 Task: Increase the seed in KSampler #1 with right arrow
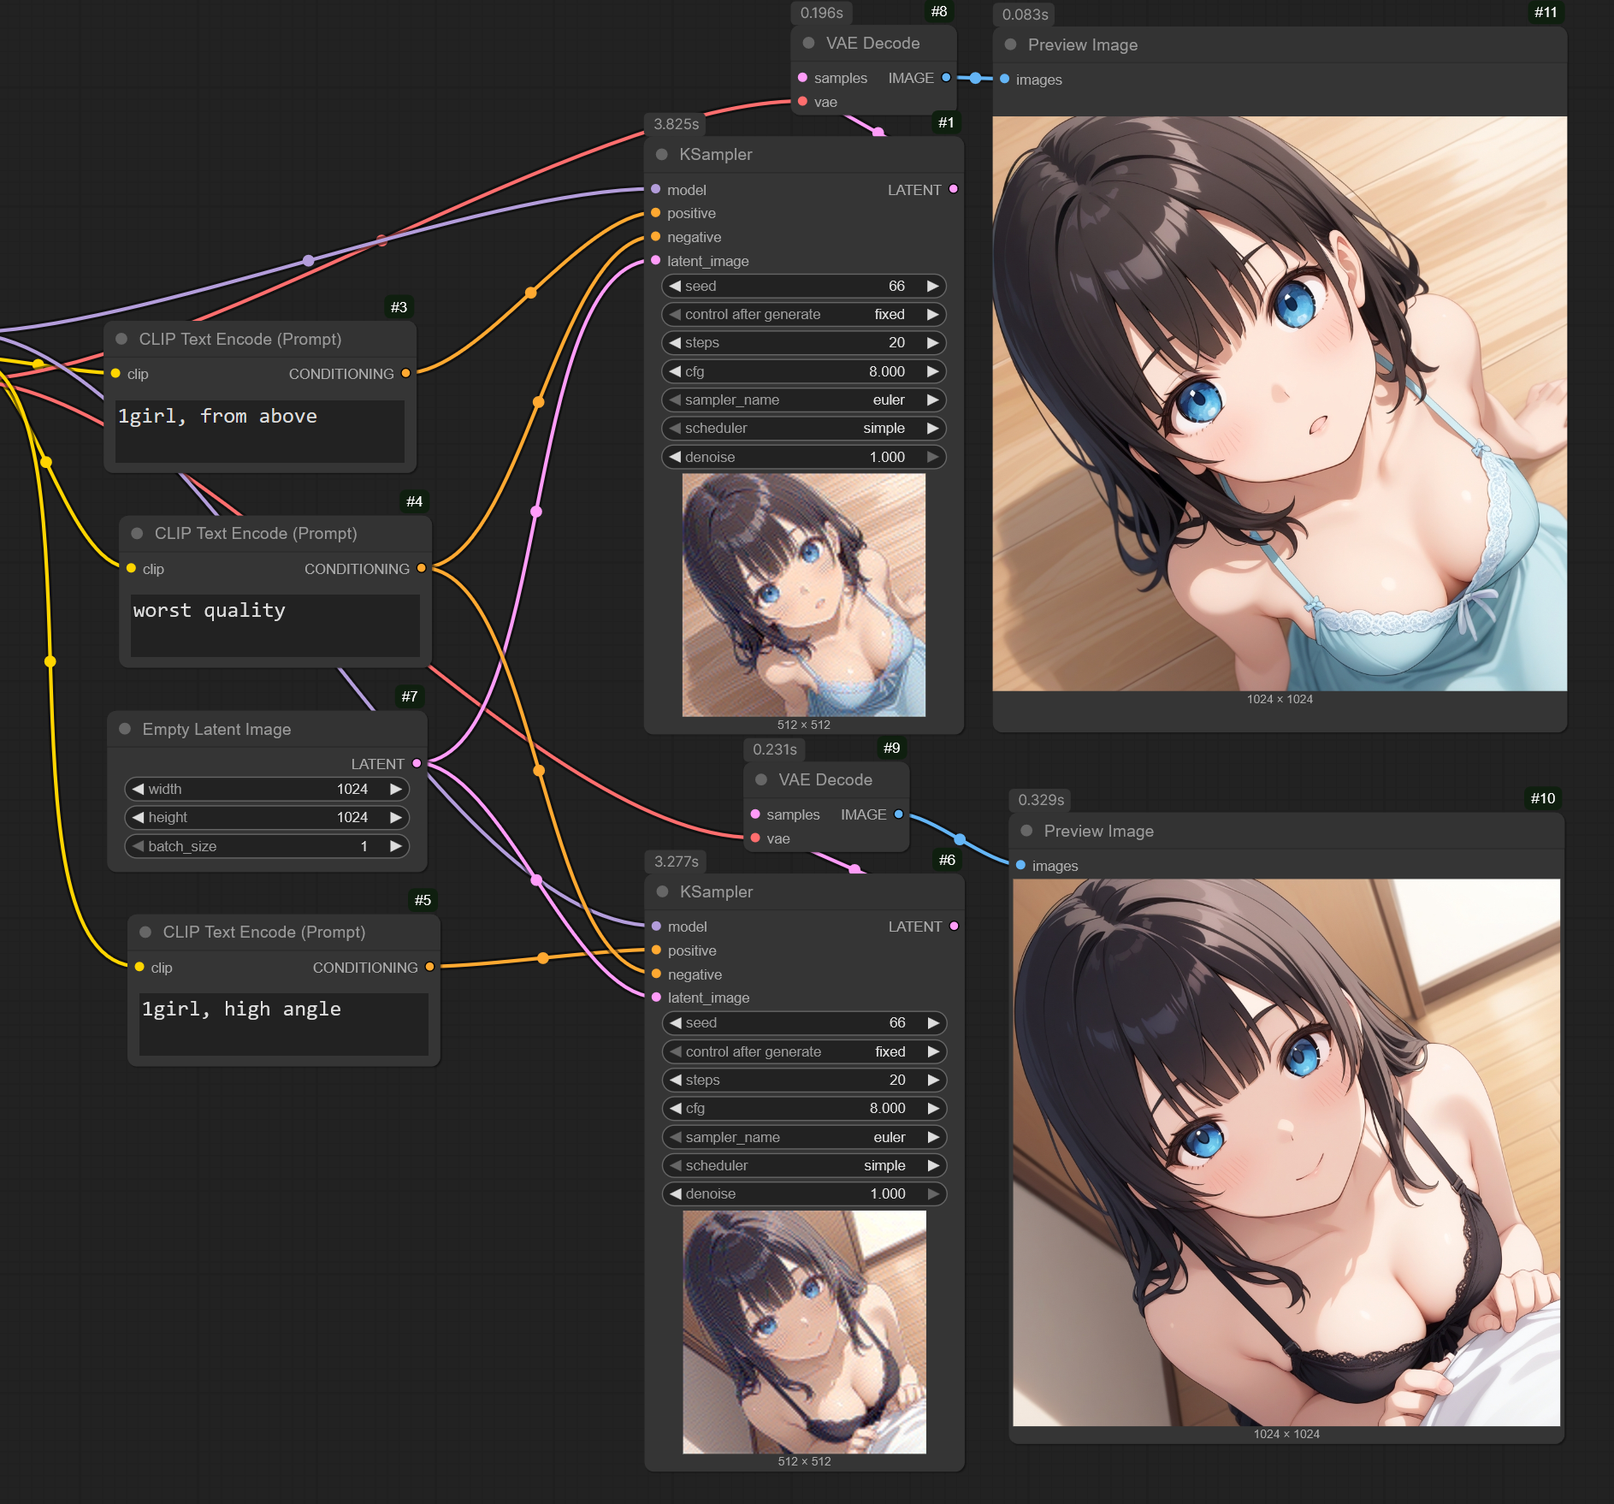pyautogui.click(x=932, y=286)
